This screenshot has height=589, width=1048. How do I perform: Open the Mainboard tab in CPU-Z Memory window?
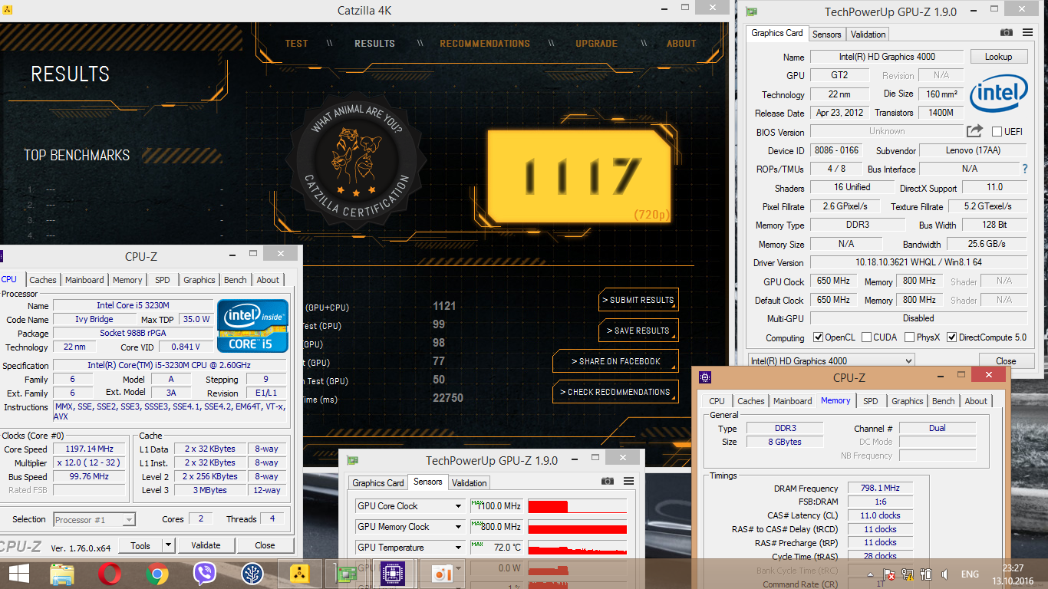(x=793, y=401)
